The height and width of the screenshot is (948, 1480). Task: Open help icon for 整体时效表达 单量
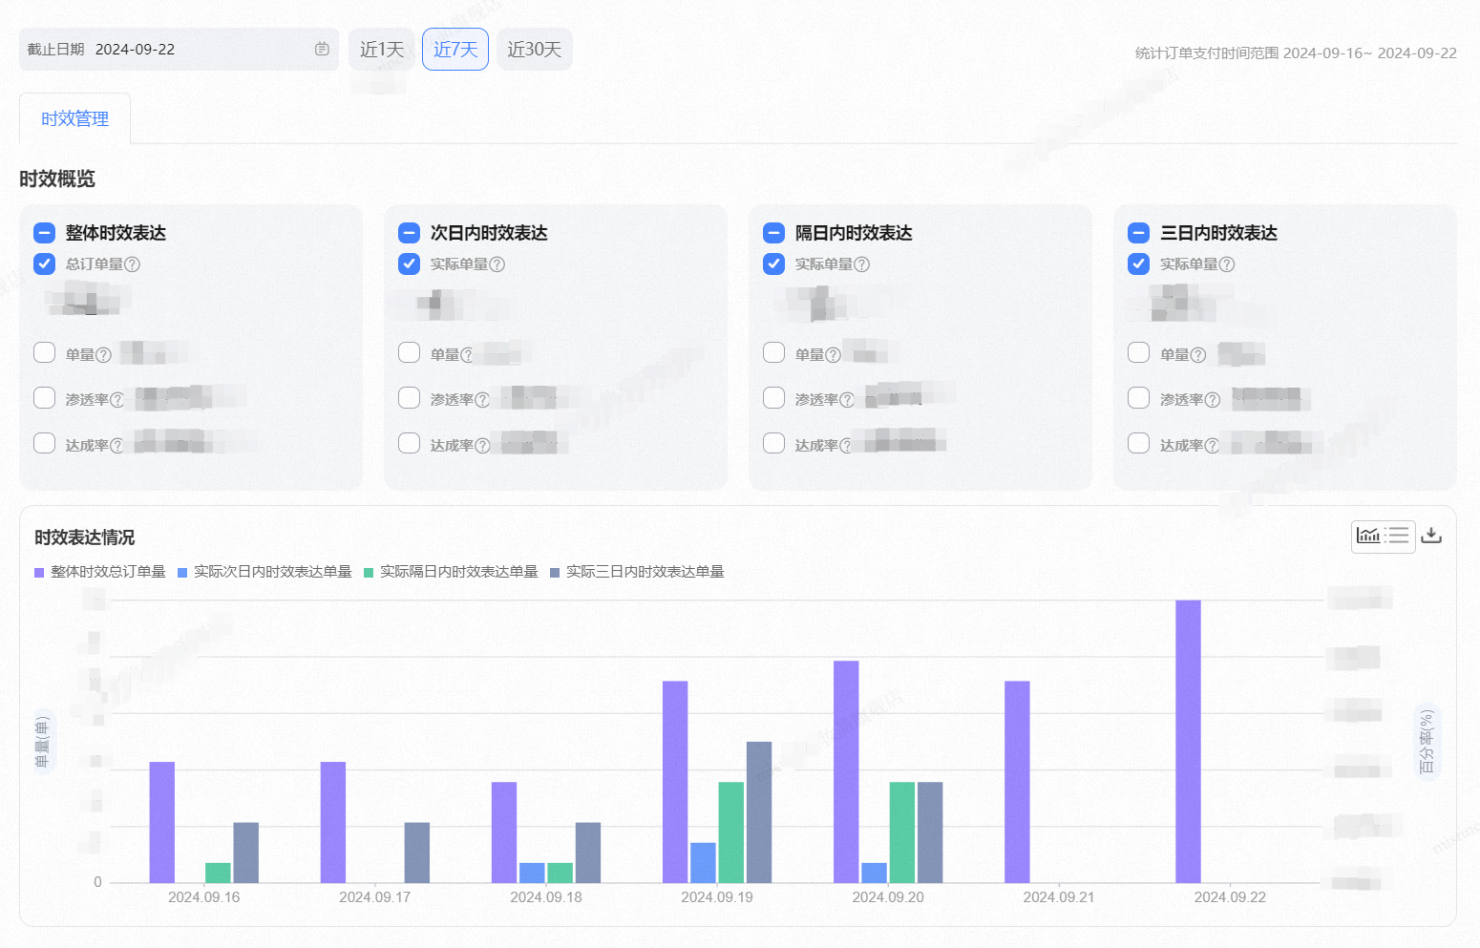tap(104, 355)
